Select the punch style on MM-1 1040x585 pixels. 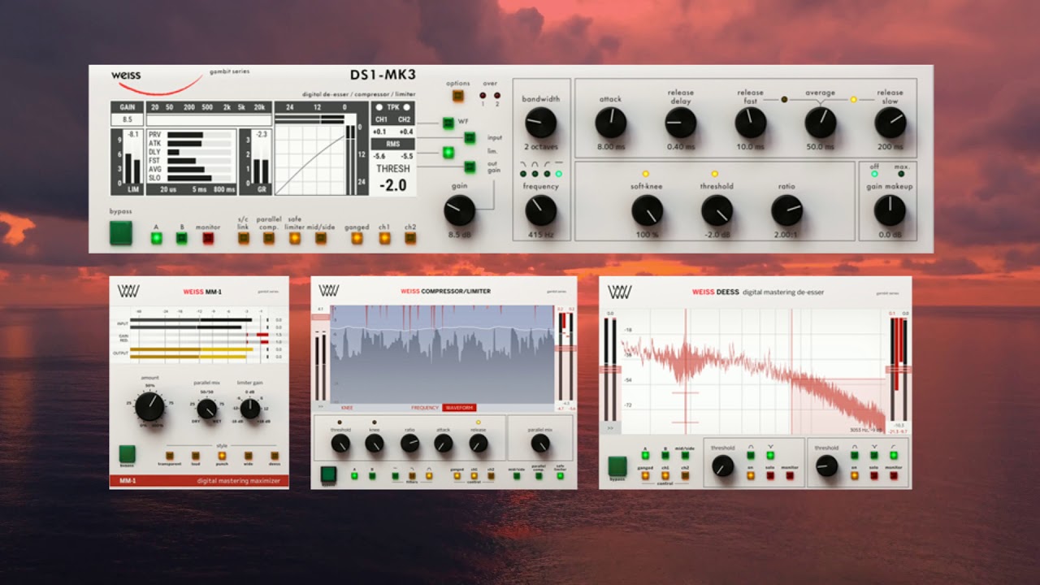pos(222,456)
